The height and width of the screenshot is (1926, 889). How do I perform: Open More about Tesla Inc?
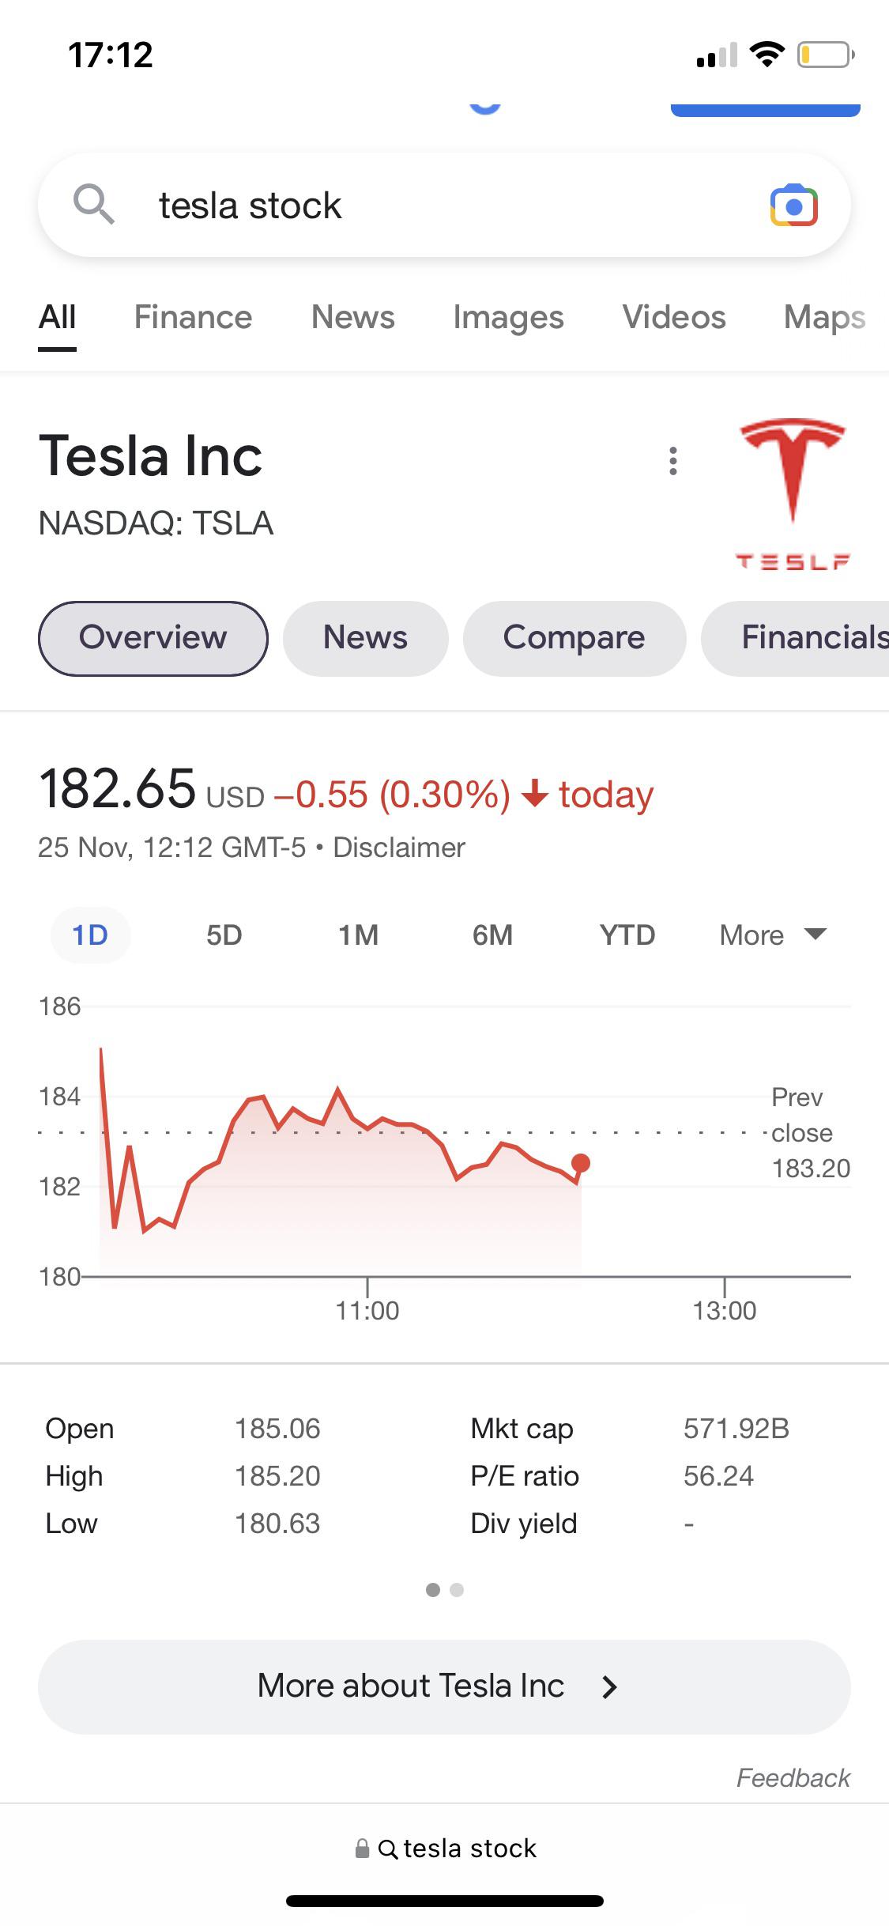point(444,1686)
